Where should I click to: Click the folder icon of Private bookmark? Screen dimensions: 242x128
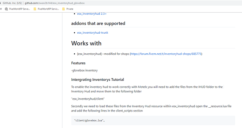[x=63, y=9]
